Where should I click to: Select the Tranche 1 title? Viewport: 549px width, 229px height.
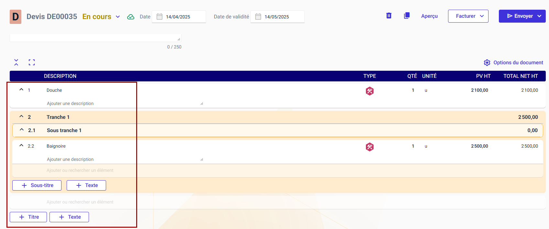tap(58, 117)
